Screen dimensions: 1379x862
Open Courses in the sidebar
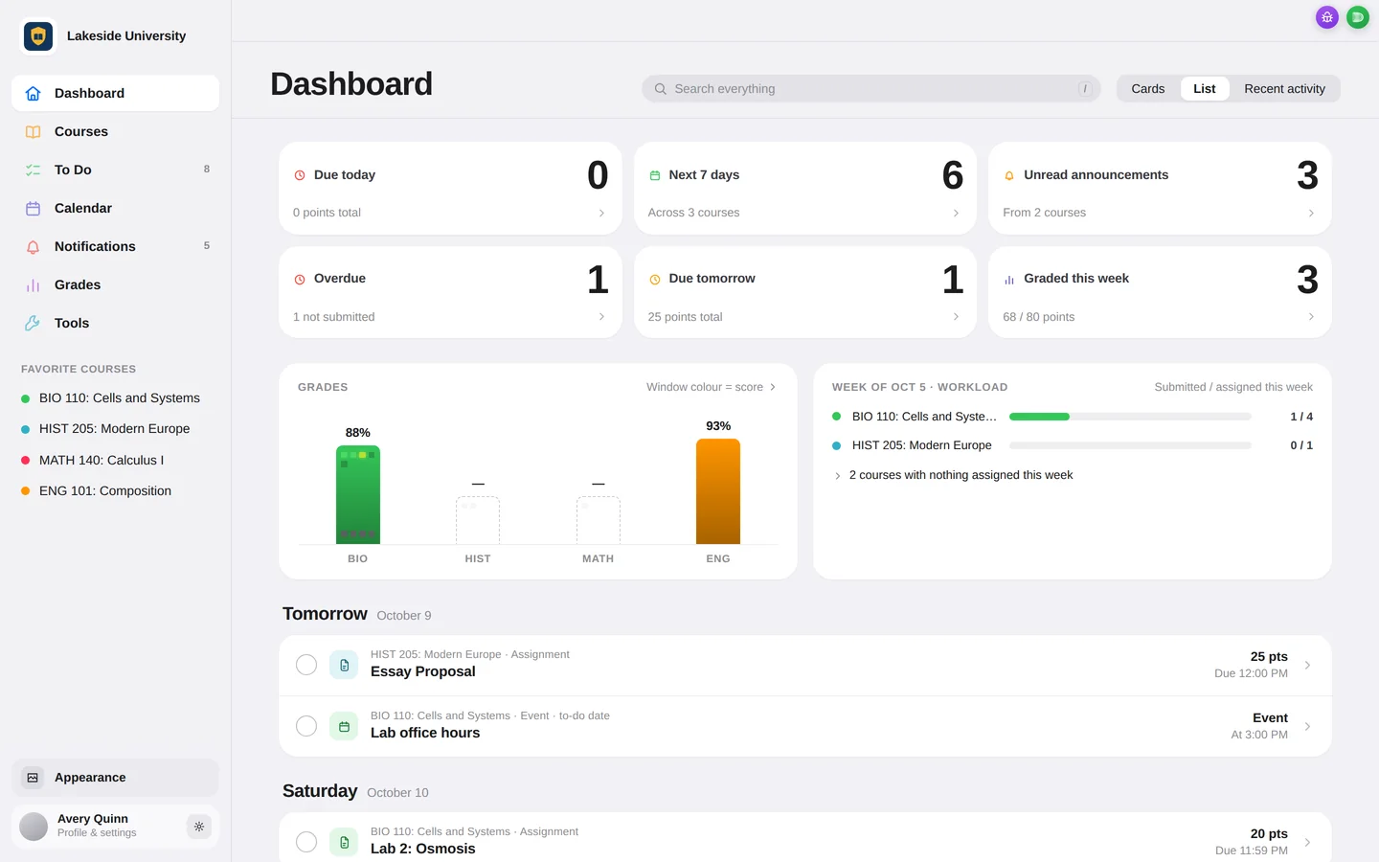click(115, 132)
